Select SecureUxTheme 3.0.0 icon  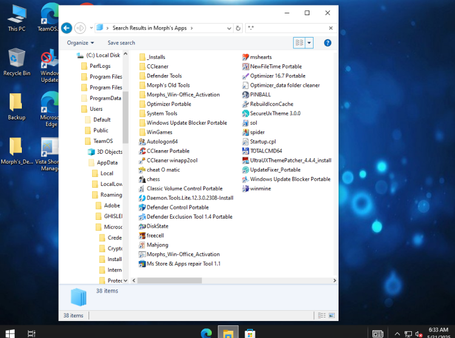click(x=246, y=113)
